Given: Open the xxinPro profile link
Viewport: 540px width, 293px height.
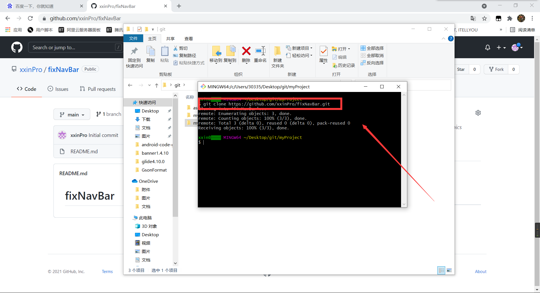Looking at the screenshot, I should click(31, 69).
